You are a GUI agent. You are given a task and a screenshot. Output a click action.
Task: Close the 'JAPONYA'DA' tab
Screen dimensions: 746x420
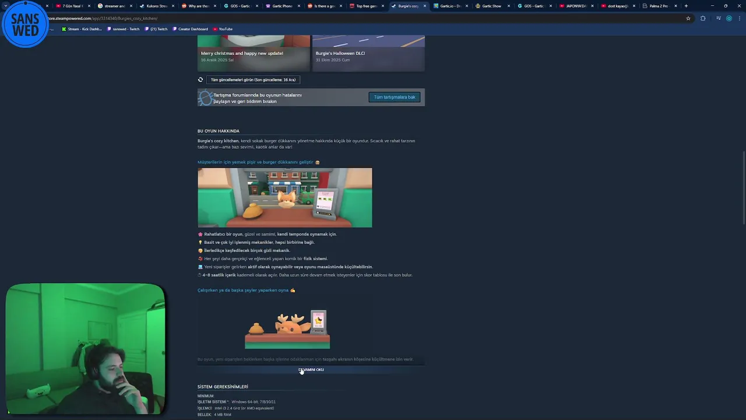pos(593,6)
